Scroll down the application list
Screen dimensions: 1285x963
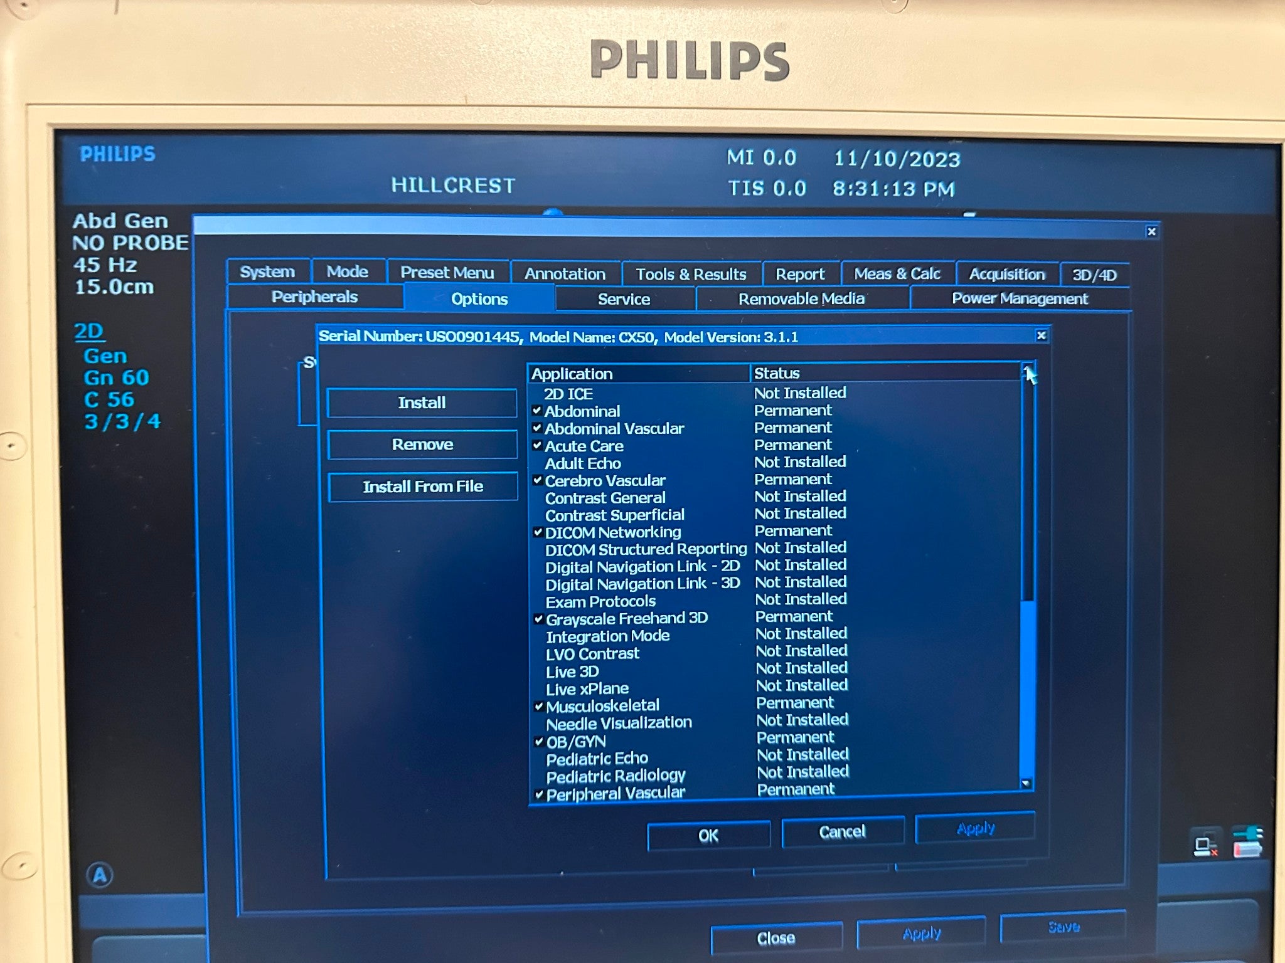click(x=1030, y=788)
